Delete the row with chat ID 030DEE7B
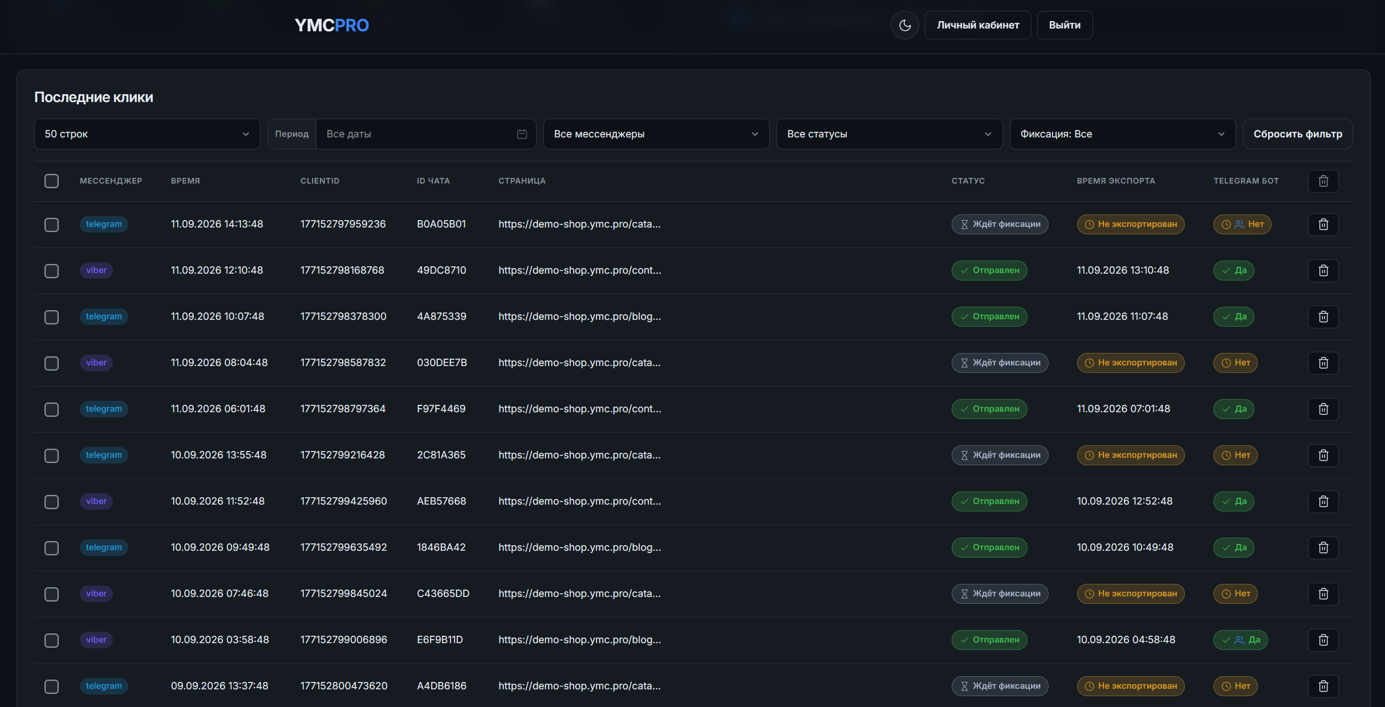Viewport: 1385px width, 707px height. click(x=1323, y=363)
